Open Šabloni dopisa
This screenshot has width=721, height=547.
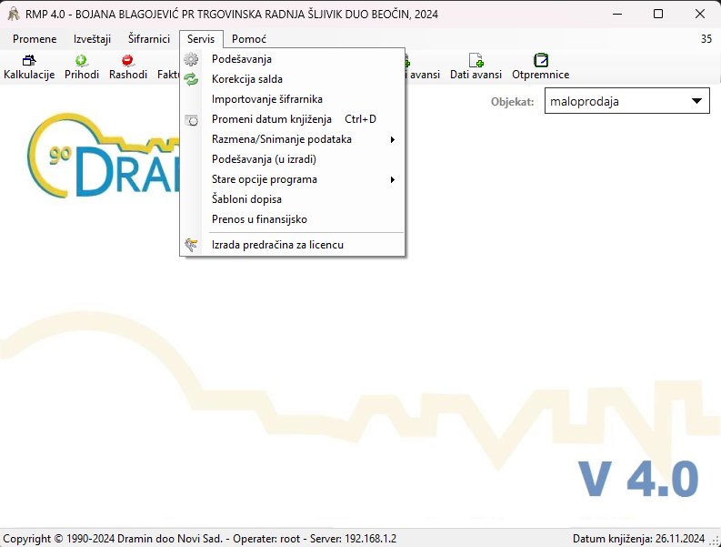[x=293, y=199]
